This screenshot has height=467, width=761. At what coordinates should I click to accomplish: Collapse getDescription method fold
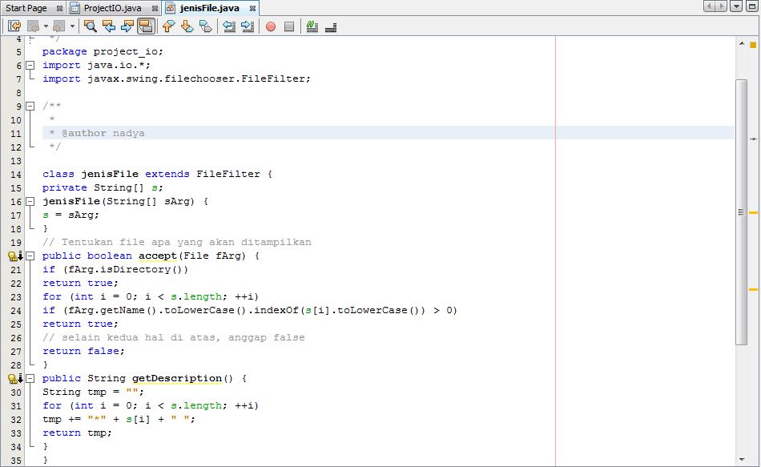point(30,378)
